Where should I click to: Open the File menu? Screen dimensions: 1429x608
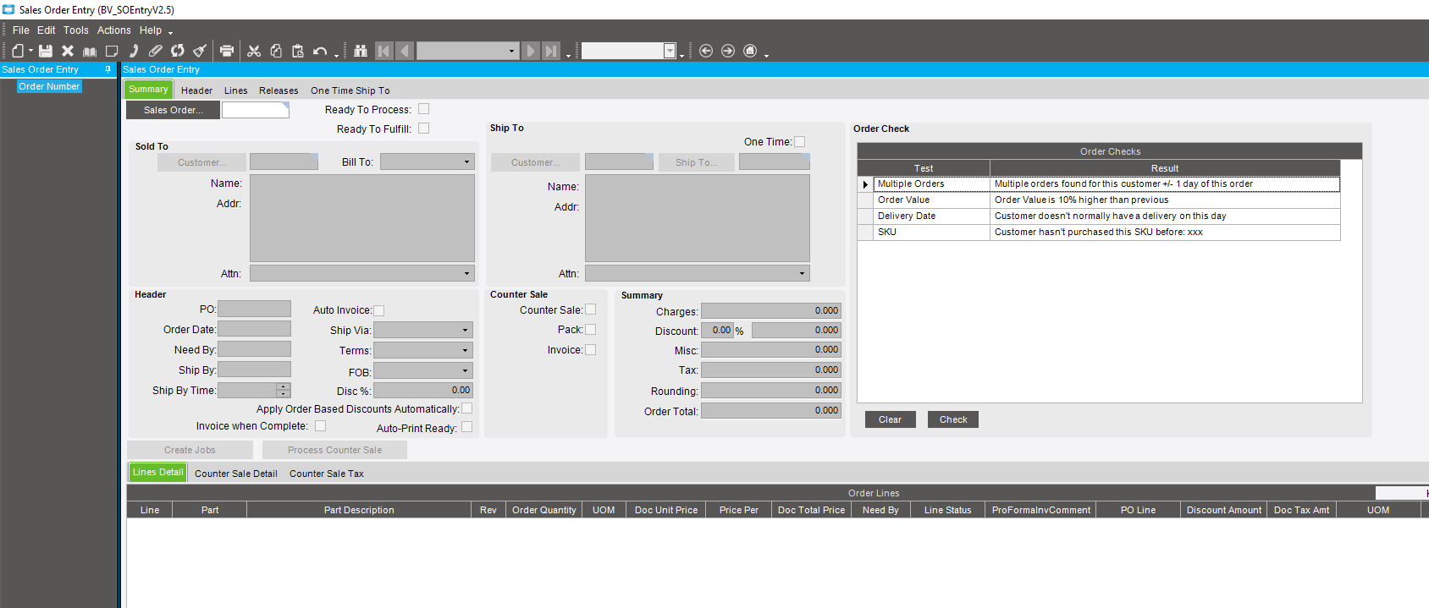click(x=21, y=30)
